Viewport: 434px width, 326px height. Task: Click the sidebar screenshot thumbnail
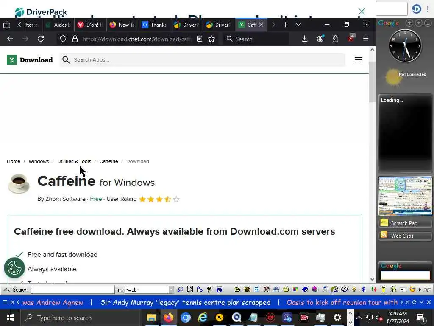(405, 196)
